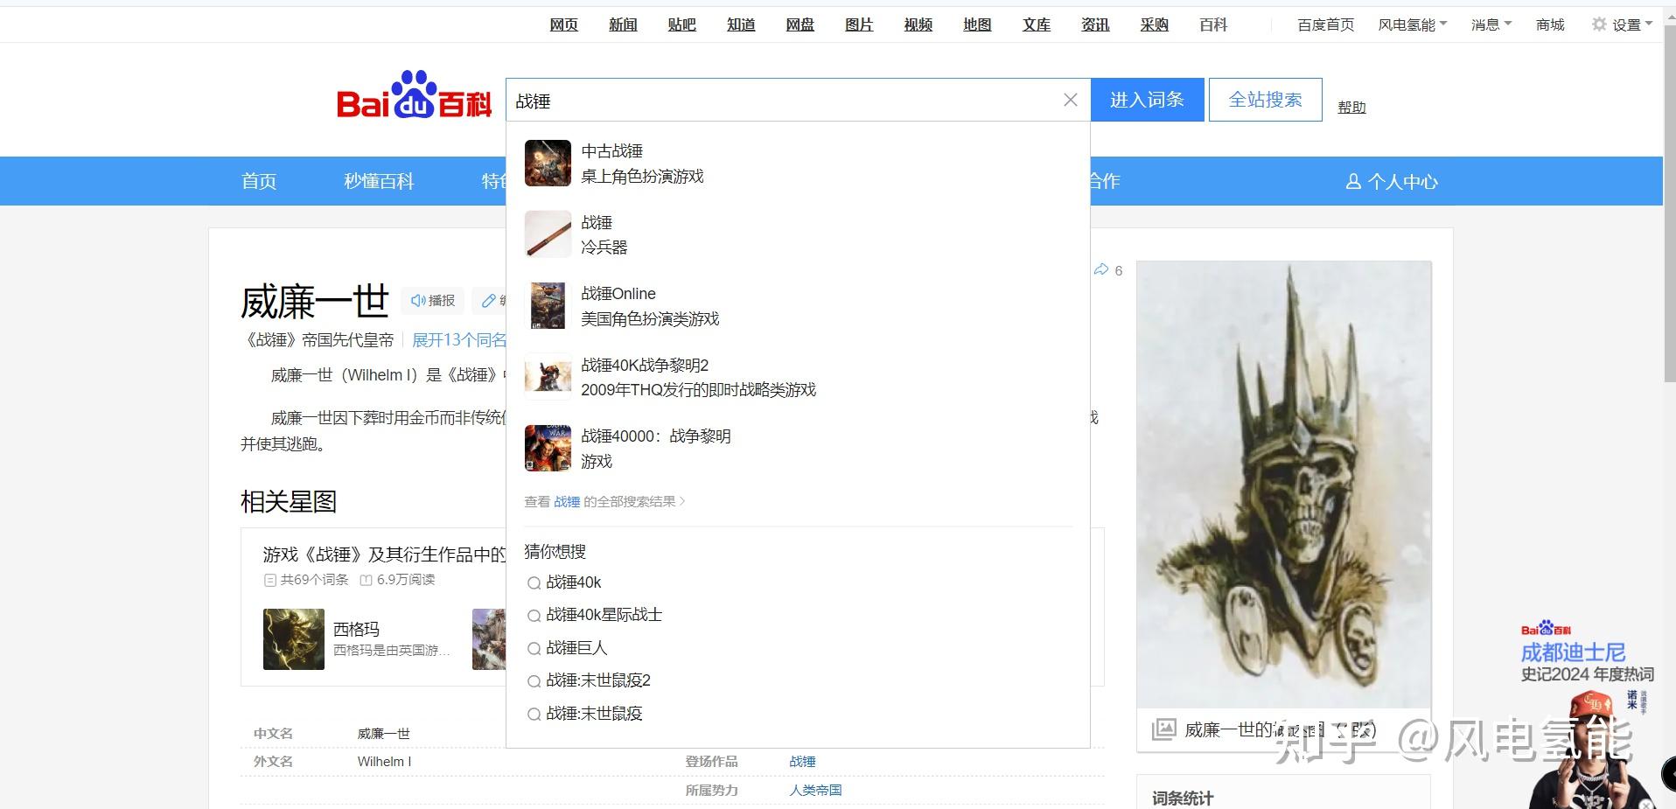
Task: Open the 视频 top navigation item
Action: point(918,24)
